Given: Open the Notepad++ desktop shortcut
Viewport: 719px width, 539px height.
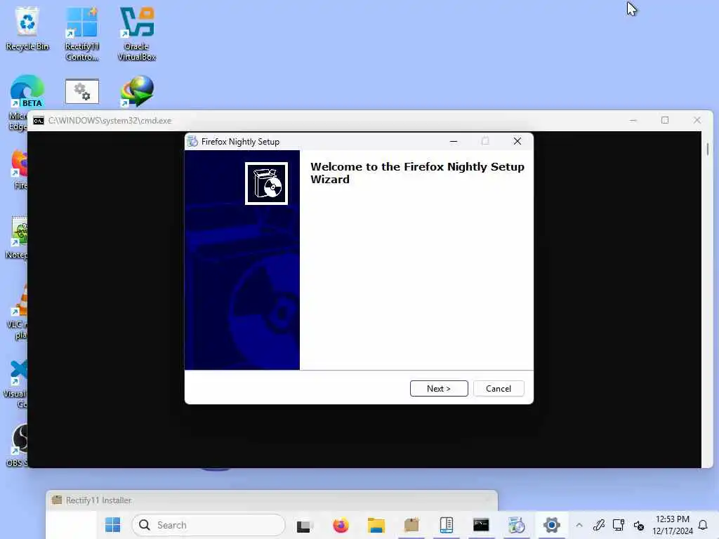Looking at the screenshot, I should point(18,237).
